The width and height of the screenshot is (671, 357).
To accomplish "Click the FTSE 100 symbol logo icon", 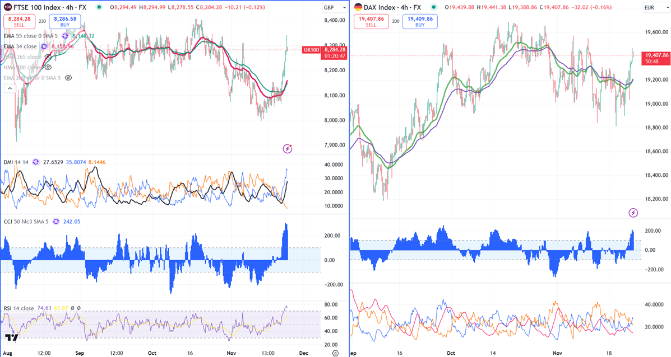I will tap(8, 7).
